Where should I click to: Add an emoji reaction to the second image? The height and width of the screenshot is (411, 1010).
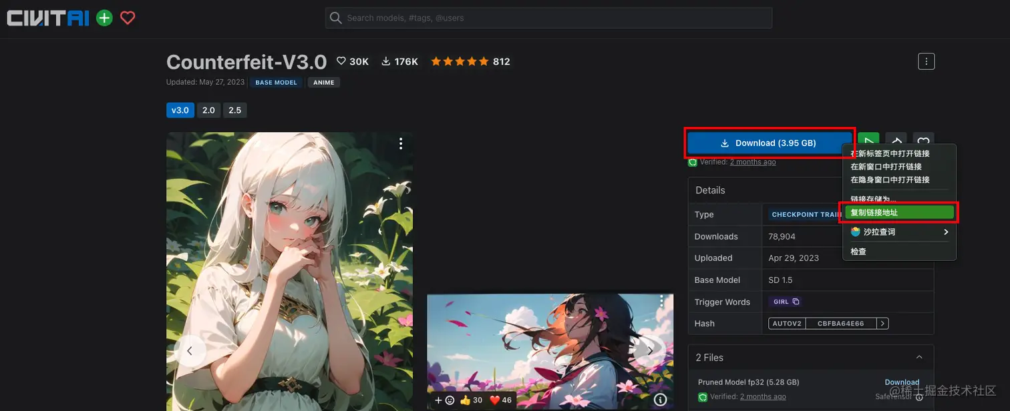[444, 400]
